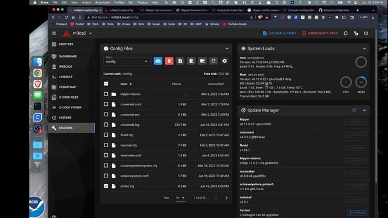The image size is (388, 218).
Task: Switch to Klipper Common Errors tab
Action: [192, 10]
